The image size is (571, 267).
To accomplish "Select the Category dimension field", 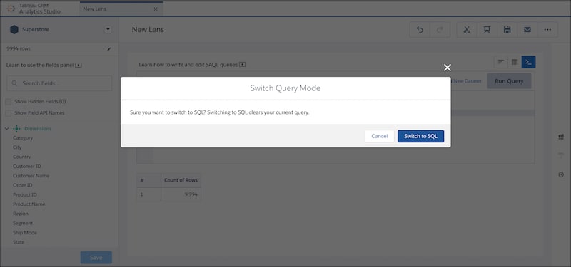I will 23,138.
